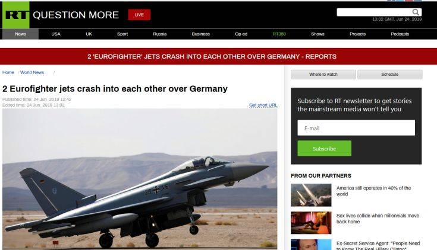
Task: Open the USA section
Action: (x=56, y=34)
